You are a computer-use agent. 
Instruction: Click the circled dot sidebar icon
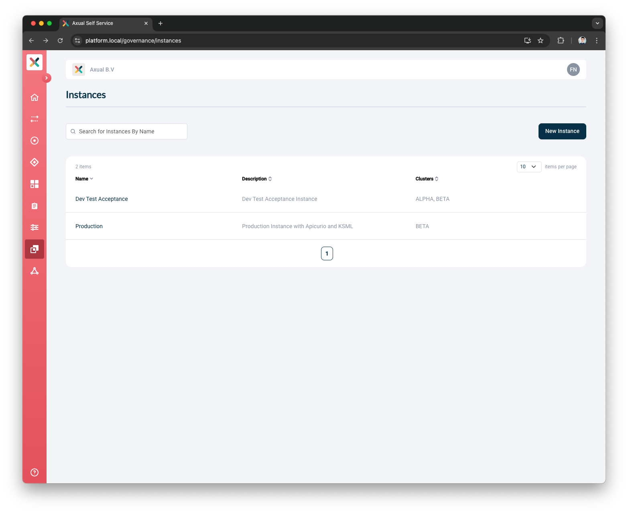(x=35, y=141)
